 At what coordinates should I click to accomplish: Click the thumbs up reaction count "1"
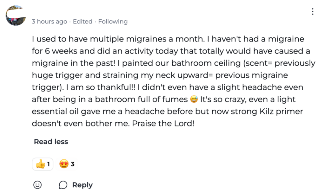coord(49,164)
